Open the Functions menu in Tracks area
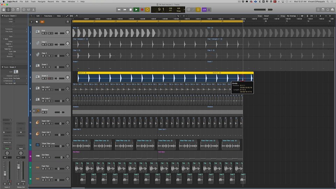The width and height of the screenshot is (336, 189). 49,16
